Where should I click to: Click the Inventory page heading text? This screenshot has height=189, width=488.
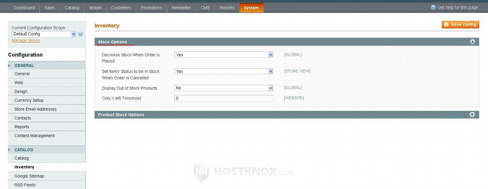coord(107,25)
